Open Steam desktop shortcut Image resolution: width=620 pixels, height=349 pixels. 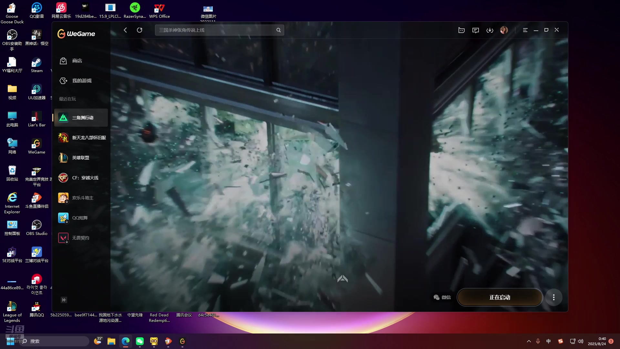tap(36, 65)
